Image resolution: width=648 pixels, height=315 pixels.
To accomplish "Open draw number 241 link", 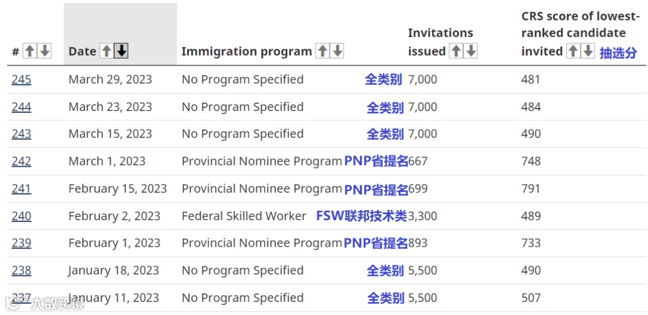I will 22,189.
